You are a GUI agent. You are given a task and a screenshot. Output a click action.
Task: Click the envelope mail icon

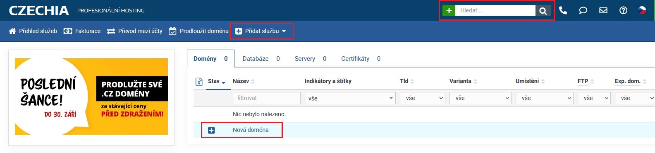tap(603, 10)
